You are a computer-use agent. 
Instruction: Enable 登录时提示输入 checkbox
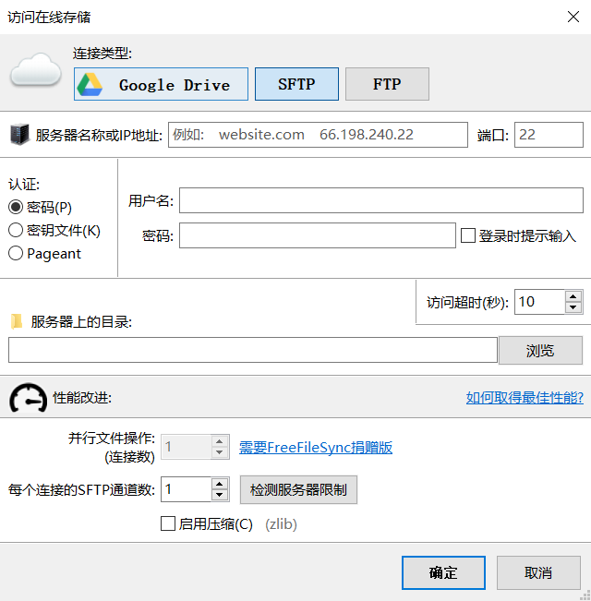pyautogui.click(x=468, y=235)
